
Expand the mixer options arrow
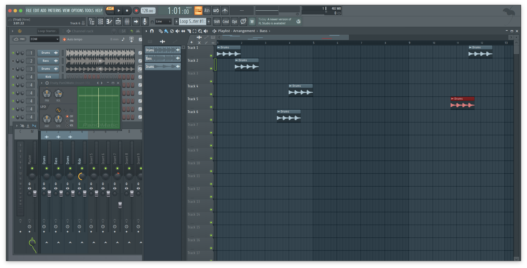[x=17, y=126]
